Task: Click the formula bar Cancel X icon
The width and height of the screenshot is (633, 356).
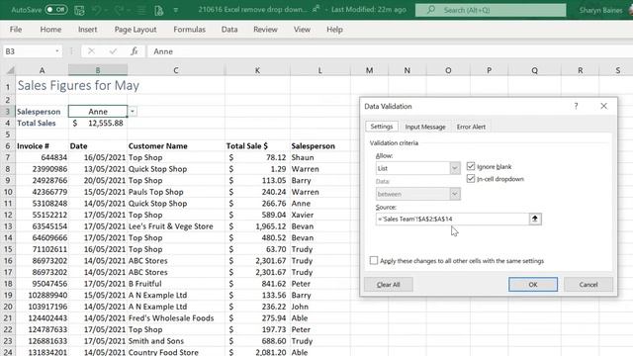Action: click(91, 51)
